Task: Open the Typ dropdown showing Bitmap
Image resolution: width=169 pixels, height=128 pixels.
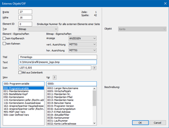Action: coord(38,29)
